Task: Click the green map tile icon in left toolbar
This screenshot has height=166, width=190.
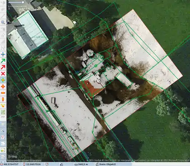Action: [3, 112]
